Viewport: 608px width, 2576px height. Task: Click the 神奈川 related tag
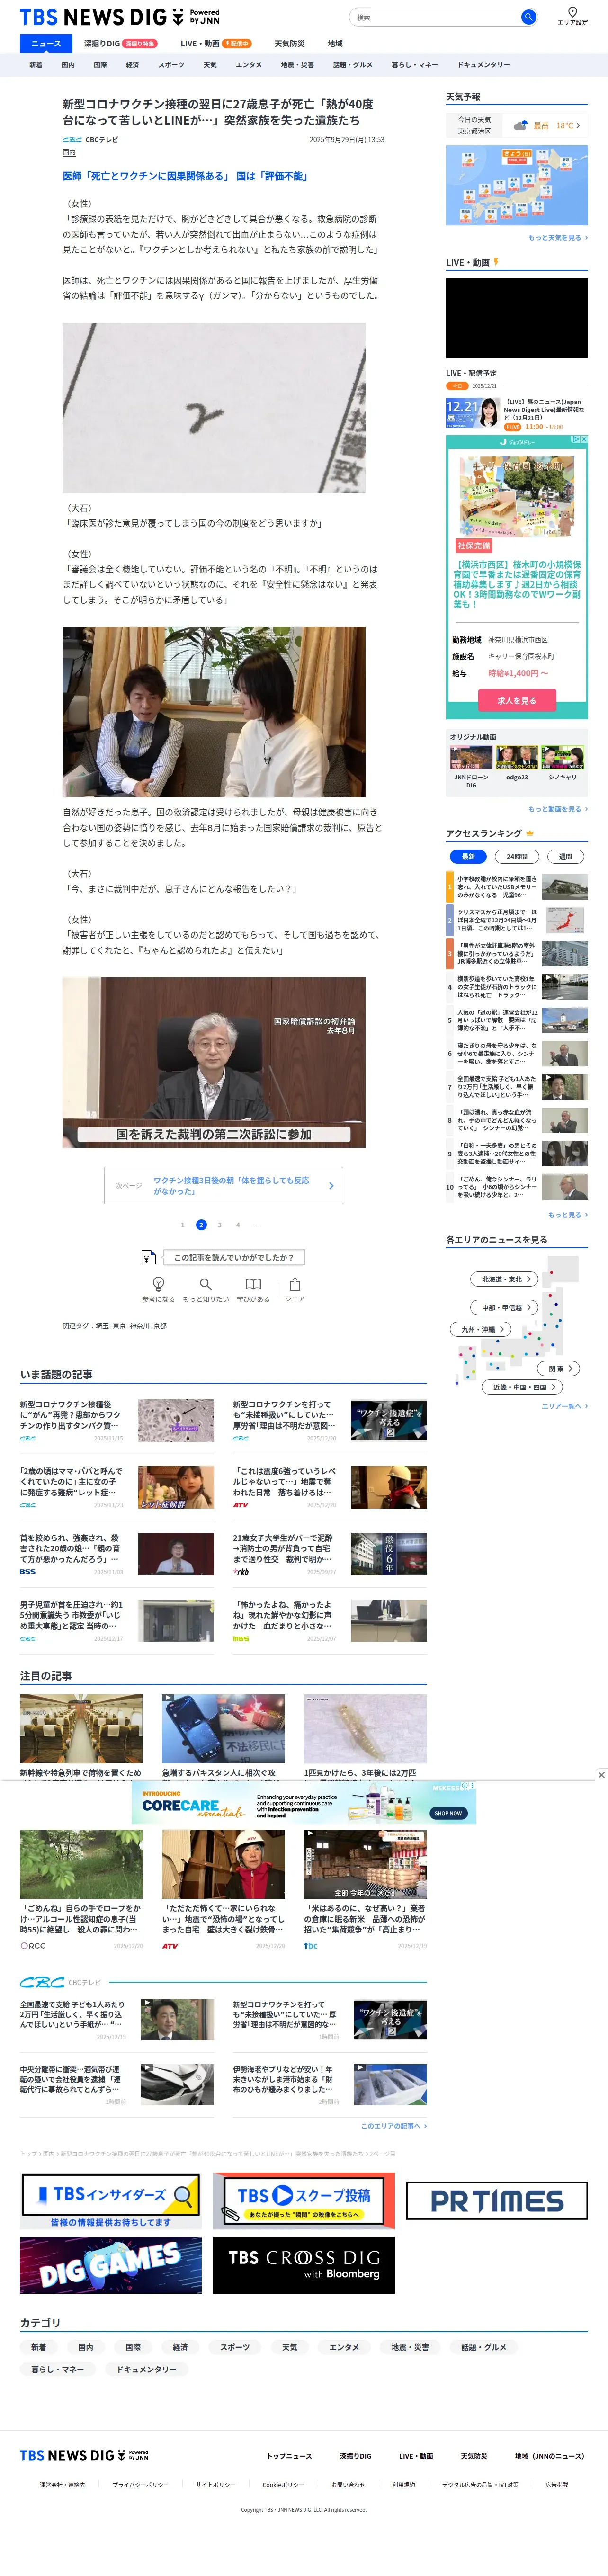pyautogui.click(x=139, y=1326)
